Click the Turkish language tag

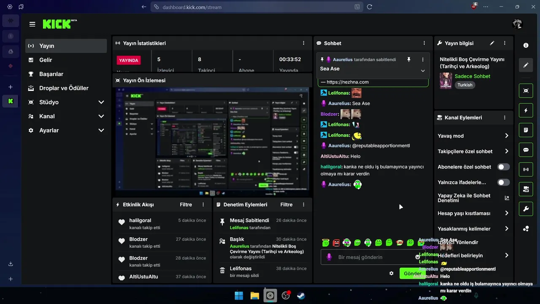(465, 85)
